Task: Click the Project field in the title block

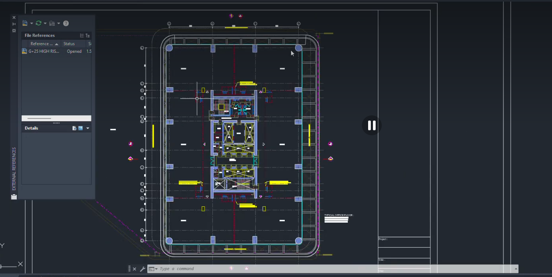Action: pyautogui.click(x=404, y=242)
